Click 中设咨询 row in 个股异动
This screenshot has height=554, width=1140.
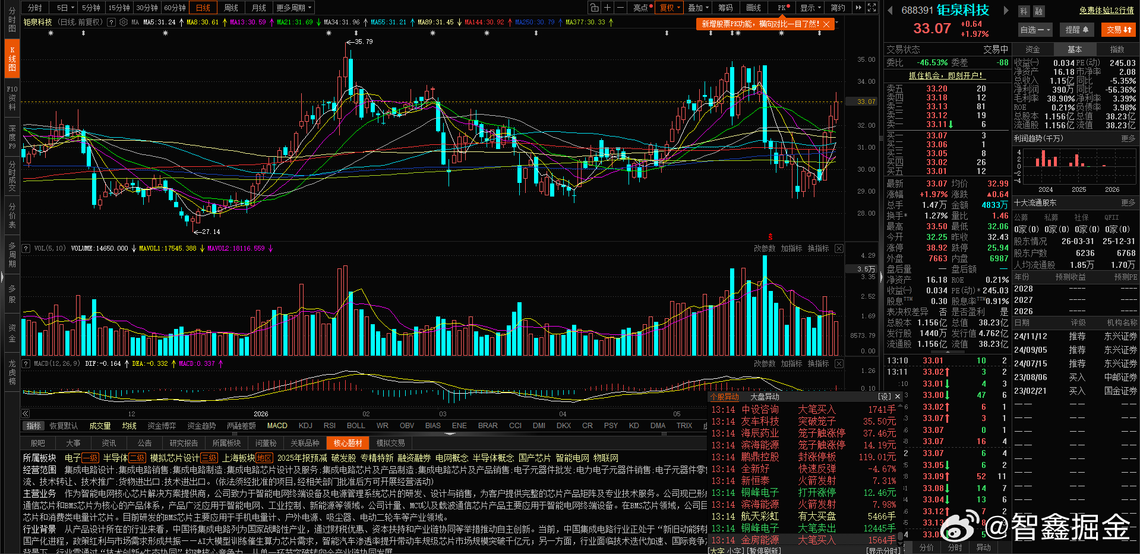(x=804, y=410)
